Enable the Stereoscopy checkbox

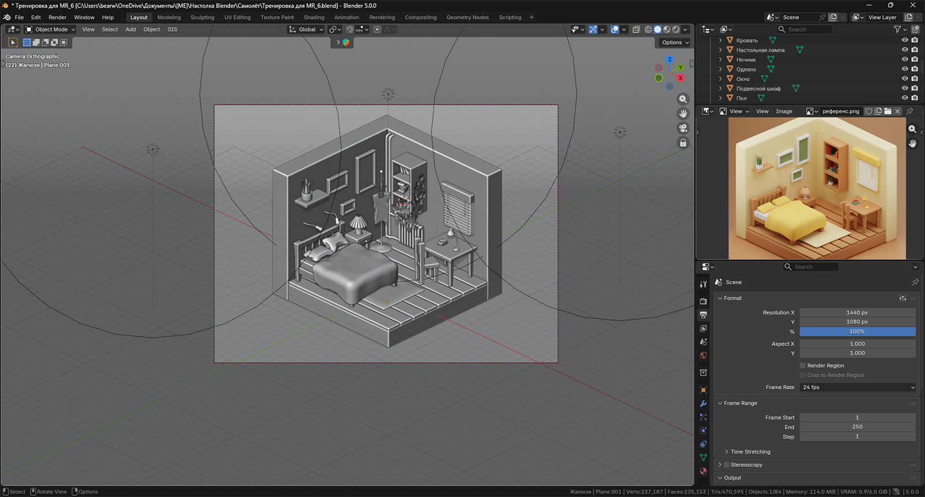[727, 465]
